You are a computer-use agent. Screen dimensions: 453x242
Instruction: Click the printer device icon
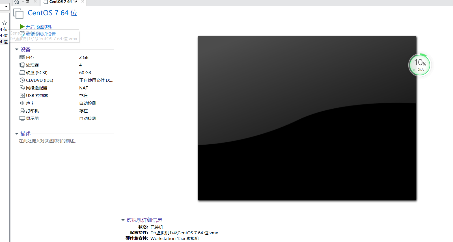[22, 111]
